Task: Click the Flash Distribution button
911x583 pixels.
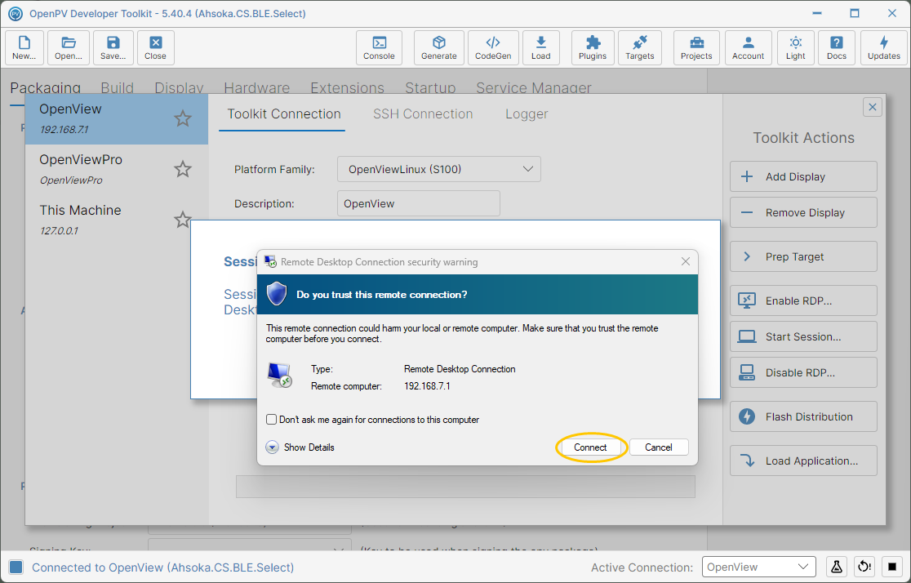Action: click(x=803, y=416)
